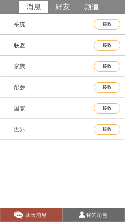Switch to the 好友 tab
Image resolution: width=125 pixels, height=222 pixels.
(x=62, y=7)
